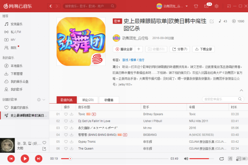
Task: Click the top search box for music
Action: (90, 6)
